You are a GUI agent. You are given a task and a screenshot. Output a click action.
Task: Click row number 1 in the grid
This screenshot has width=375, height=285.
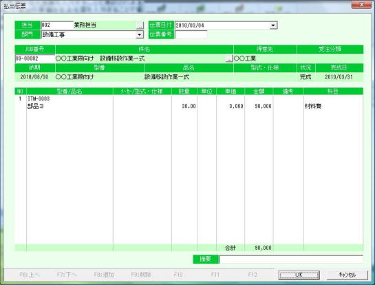(20, 98)
